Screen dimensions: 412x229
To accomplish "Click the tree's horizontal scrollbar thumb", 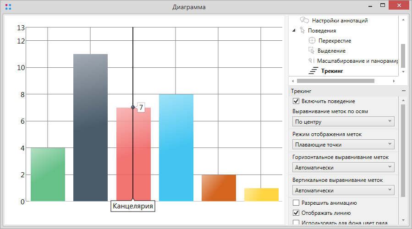I will click(335, 81).
